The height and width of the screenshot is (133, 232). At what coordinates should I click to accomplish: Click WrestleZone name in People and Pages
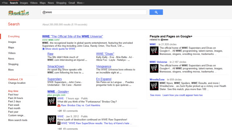pyautogui.click(x=157, y=79)
